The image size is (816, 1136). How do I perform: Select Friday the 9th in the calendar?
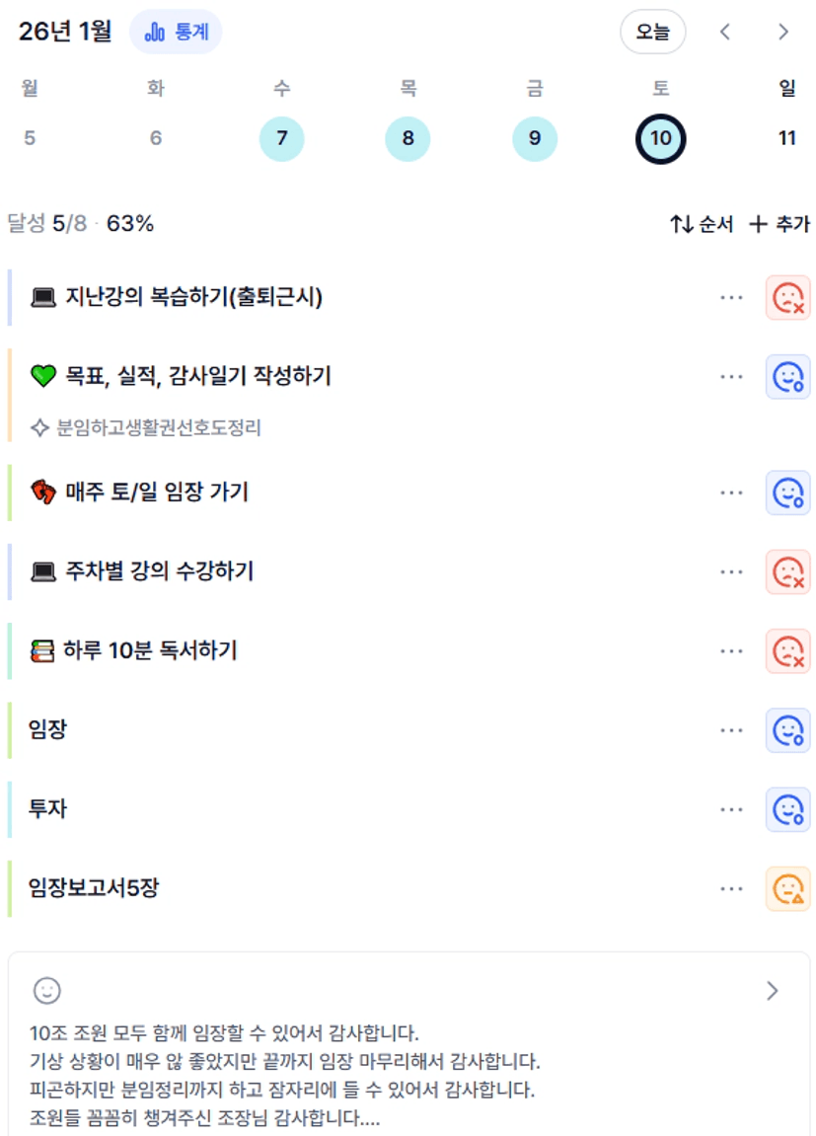(x=535, y=138)
